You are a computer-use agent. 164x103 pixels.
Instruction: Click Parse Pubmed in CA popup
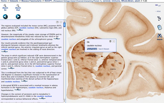[x=92, y=49]
